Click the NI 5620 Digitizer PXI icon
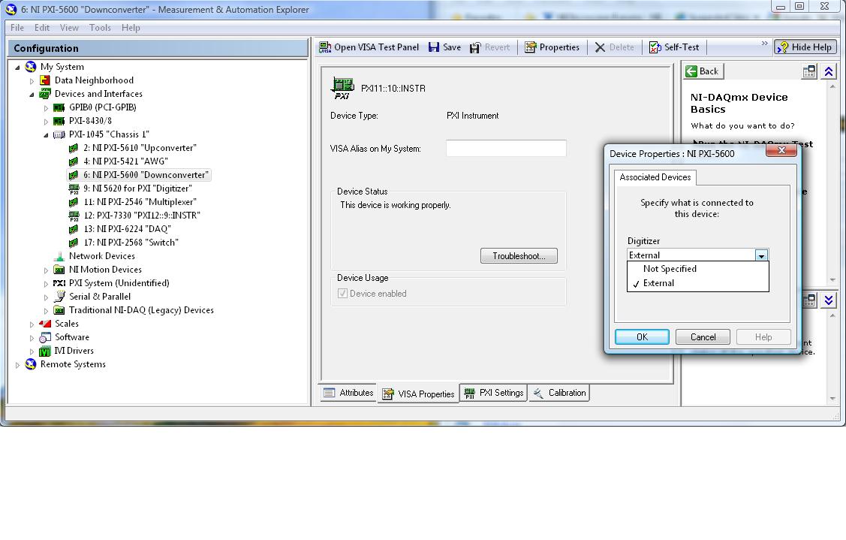The width and height of the screenshot is (846, 540). [x=74, y=189]
